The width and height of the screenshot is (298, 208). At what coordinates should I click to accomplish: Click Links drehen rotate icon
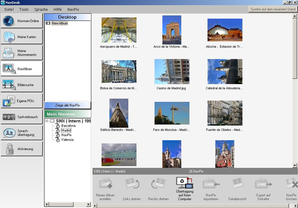(132, 184)
